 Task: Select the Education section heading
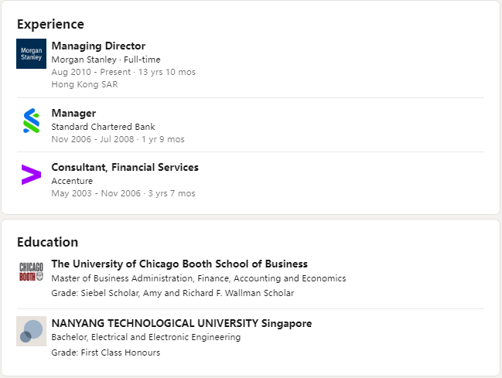point(47,242)
